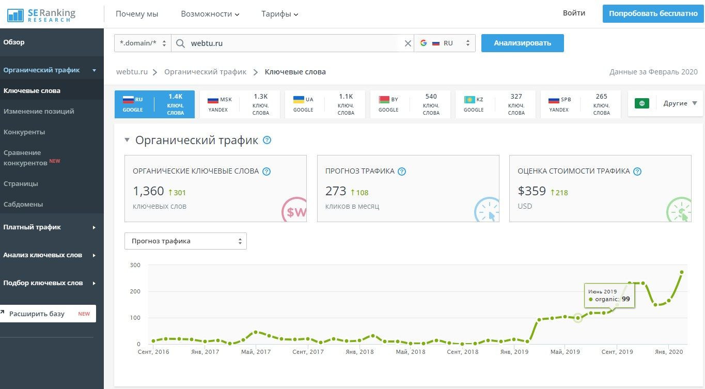This screenshot has width=705, height=389.
Task: Select the UA Google tab
Action: pyautogui.click(x=325, y=104)
